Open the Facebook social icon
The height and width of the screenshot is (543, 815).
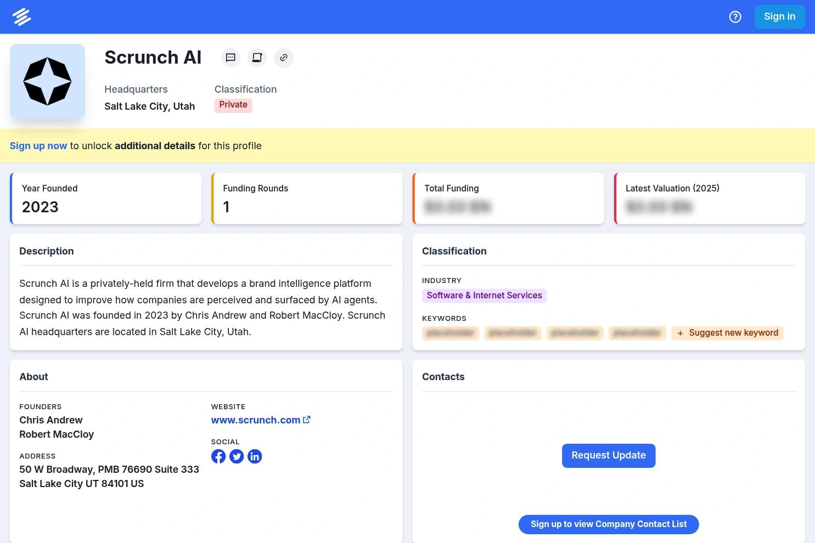[218, 456]
